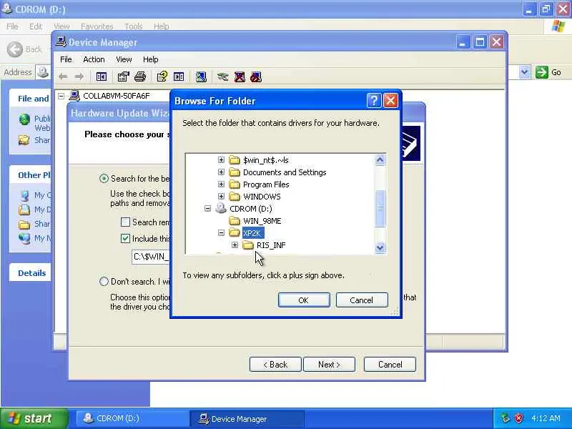Screen dimensions: 572x429
Task: Click the CDROM (D:) drive icon in tree
Action: coord(221,208)
